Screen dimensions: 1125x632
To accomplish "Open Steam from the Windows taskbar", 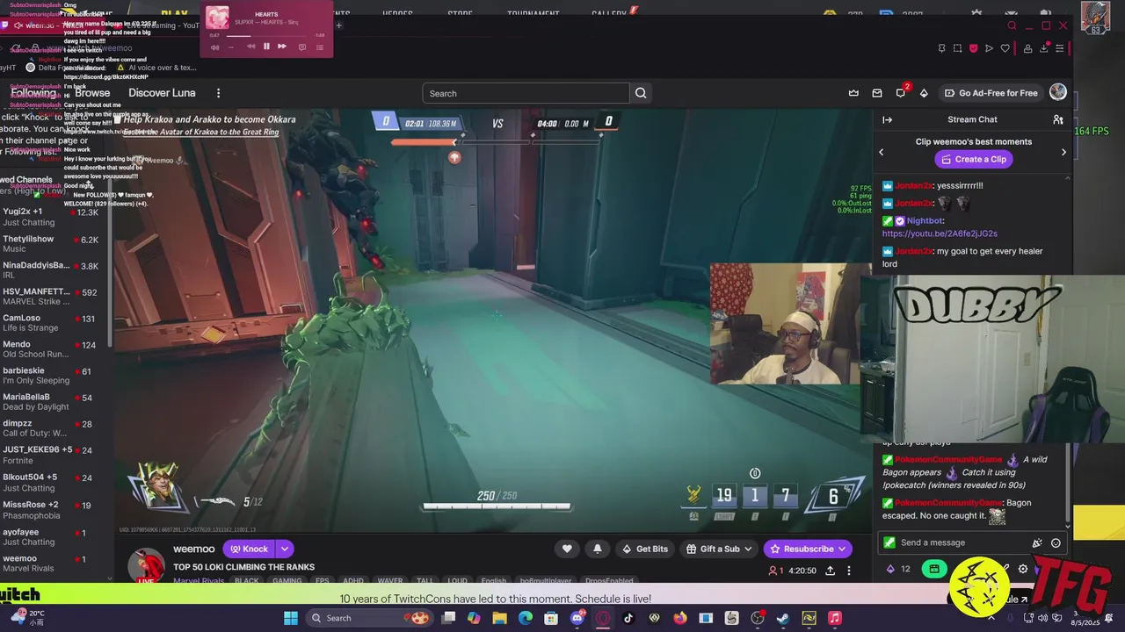I will [x=783, y=618].
